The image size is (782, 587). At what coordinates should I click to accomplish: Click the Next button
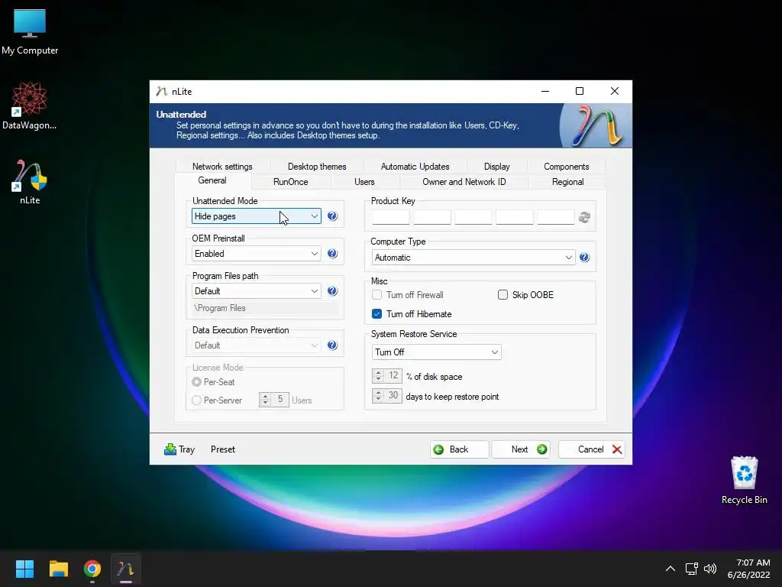click(521, 449)
